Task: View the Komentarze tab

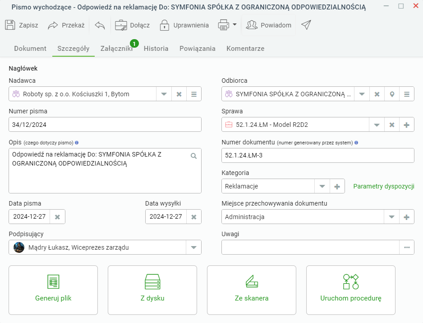Action: [x=245, y=49]
